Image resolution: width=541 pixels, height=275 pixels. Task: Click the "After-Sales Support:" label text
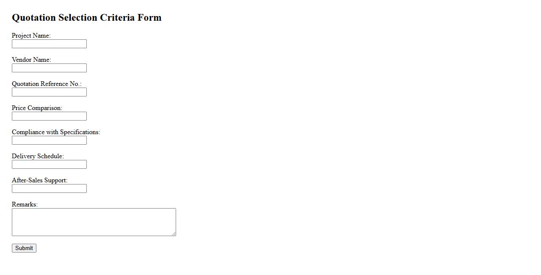[40, 180]
